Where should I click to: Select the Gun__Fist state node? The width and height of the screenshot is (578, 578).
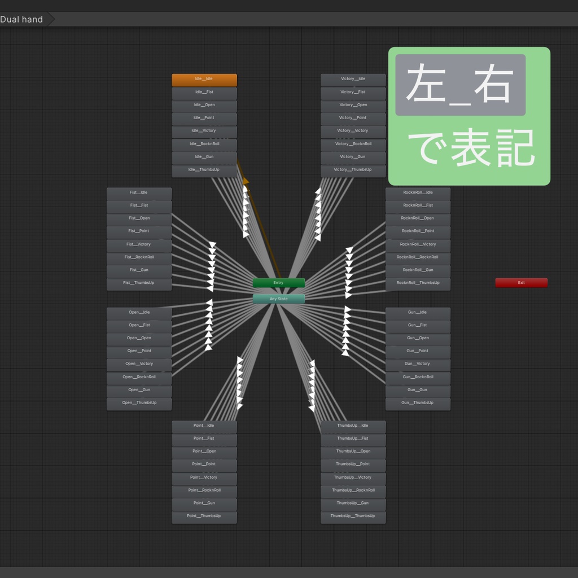point(418,326)
